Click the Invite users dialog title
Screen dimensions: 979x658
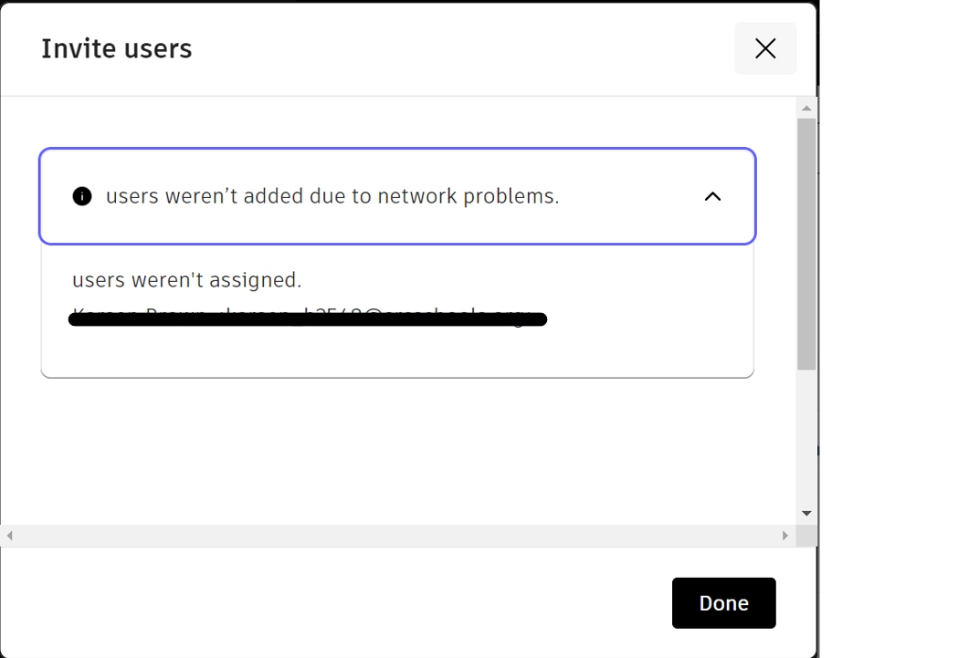[x=116, y=48]
